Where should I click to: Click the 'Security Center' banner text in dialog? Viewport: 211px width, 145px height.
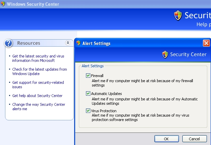click(x=188, y=54)
